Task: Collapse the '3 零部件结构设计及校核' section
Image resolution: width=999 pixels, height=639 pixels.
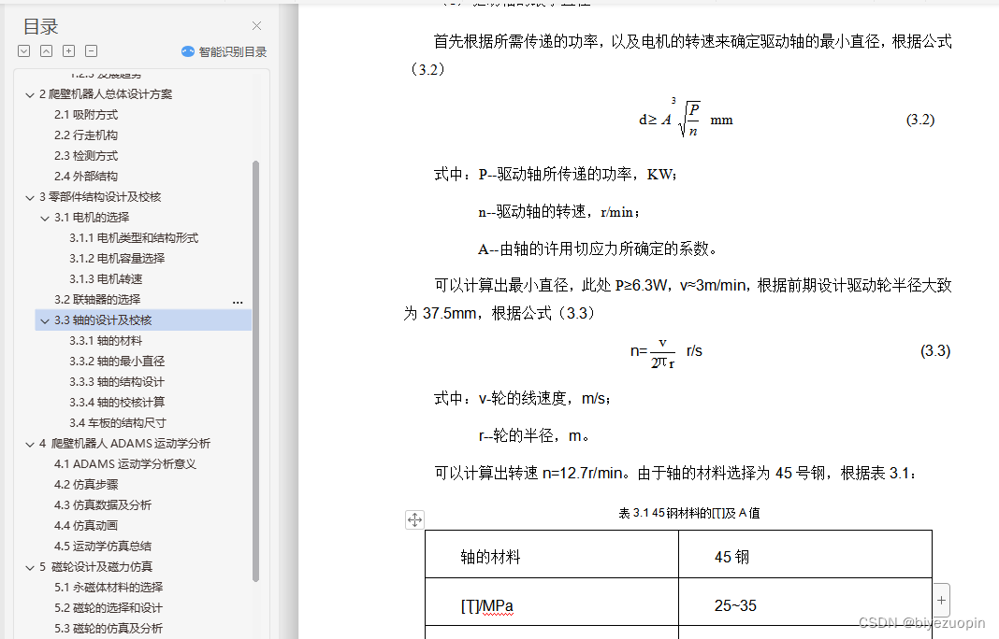Action: 29,197
